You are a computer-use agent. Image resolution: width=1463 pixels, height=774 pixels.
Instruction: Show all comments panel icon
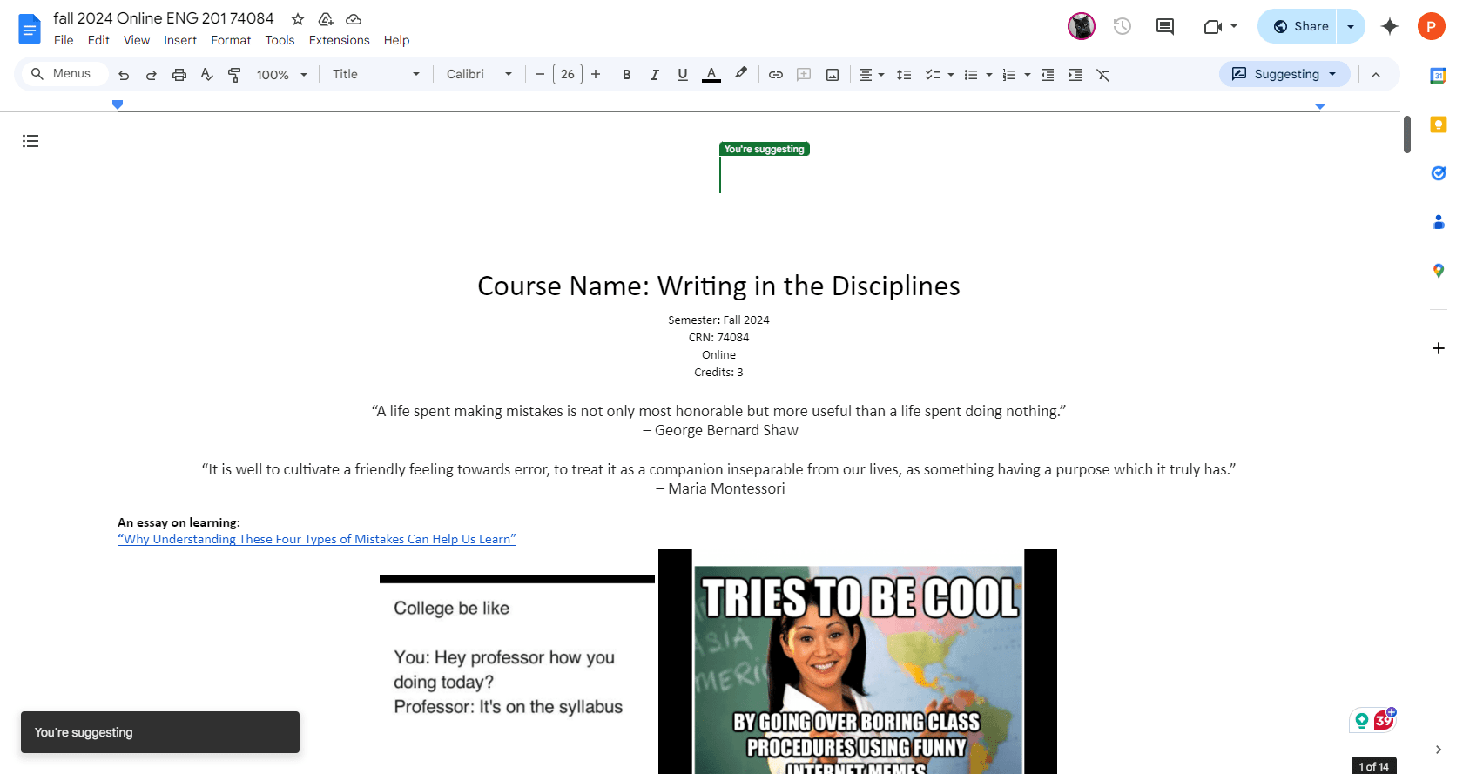(1165, 26)
